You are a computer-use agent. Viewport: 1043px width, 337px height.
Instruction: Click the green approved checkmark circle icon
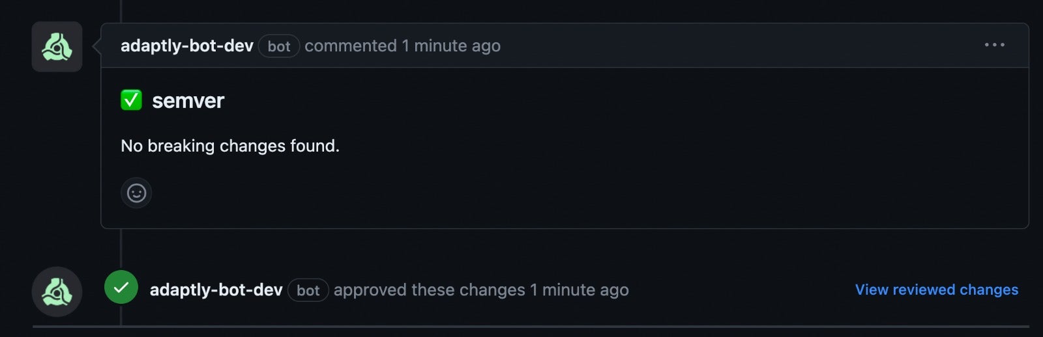[x=121, y=288]
